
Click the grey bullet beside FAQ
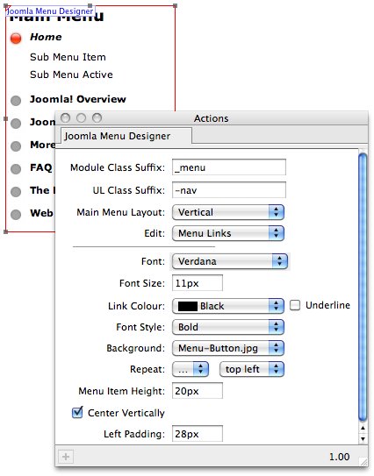(x=16, y=169)
